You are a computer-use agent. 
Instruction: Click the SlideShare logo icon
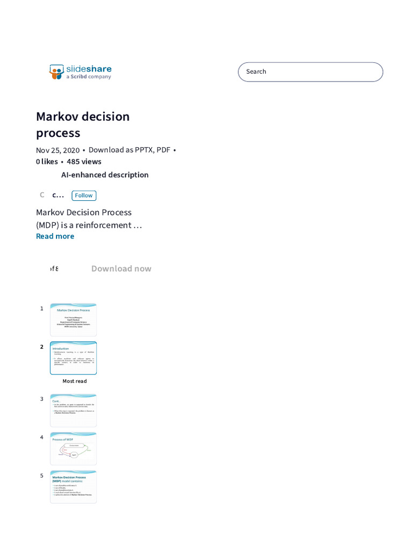(x=56, y=72)
